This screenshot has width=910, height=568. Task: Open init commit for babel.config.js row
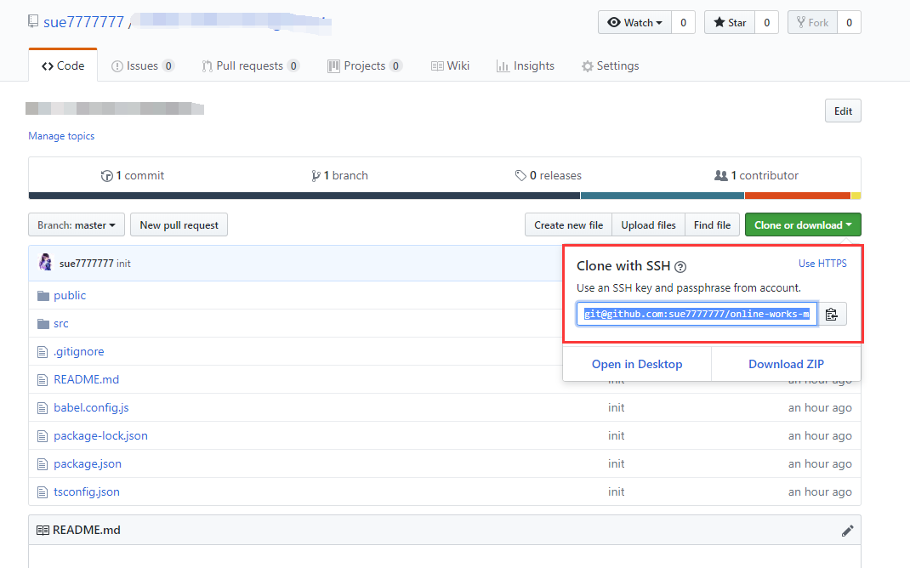pos(617,408)
